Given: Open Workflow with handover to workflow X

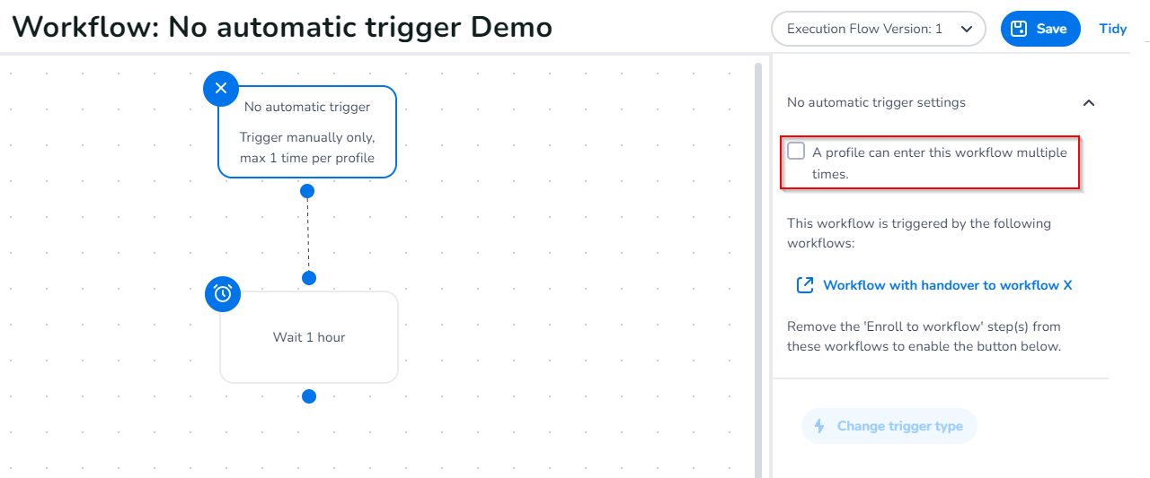Looking at the screenshot, I should [x=947, y=285].
